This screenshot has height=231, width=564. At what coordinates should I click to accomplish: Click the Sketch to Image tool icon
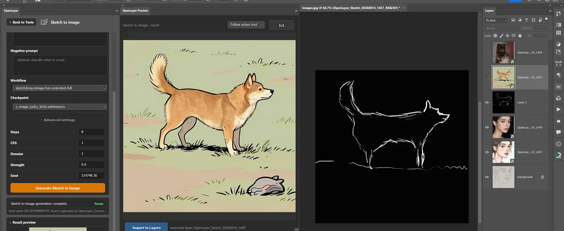(x=44, y=22)
